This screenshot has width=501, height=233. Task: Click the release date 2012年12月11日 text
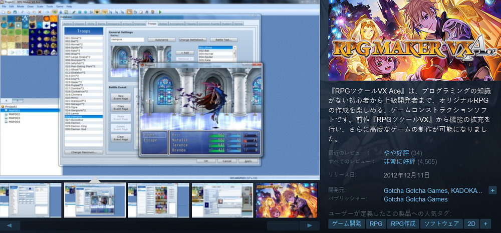406,175
